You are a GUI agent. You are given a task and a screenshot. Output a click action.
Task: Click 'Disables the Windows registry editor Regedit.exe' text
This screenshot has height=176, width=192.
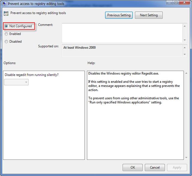click(123, 73)
